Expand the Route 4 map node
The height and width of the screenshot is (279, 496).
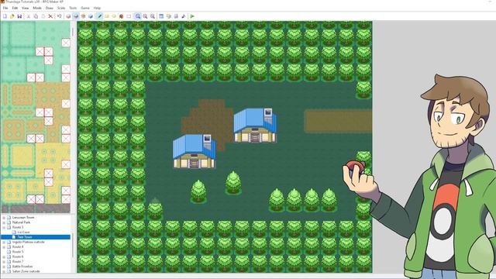(4, 246)
